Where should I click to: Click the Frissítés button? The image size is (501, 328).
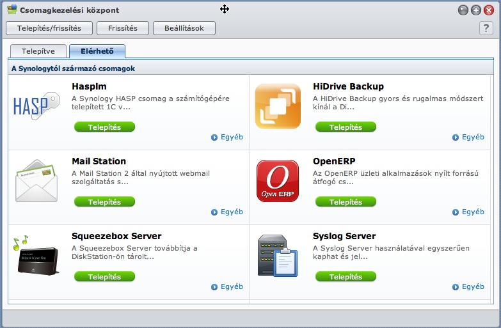click(123, 28)
